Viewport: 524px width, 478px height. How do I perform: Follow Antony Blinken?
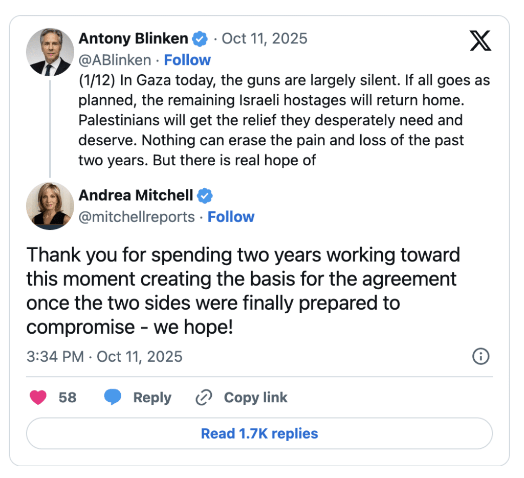(x=187, y=60)
